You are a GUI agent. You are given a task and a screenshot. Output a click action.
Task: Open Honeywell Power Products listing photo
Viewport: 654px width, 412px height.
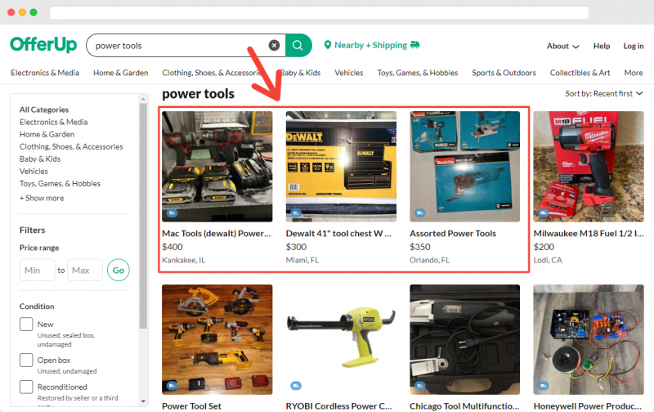pos(589,339)
